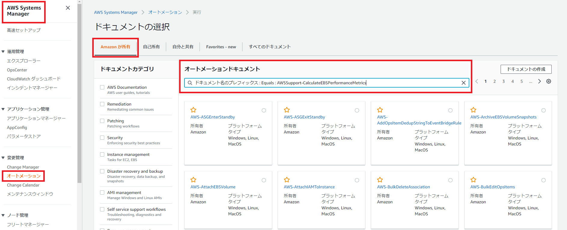Enable the AMI management filter

(102, 193)
